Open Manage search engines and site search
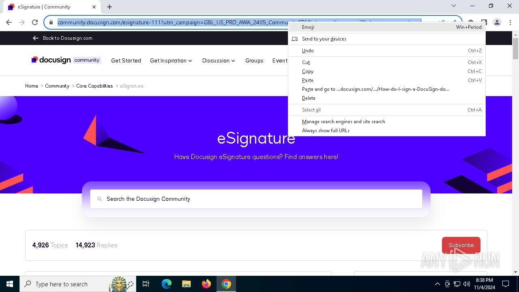 (x=387, y=122)
